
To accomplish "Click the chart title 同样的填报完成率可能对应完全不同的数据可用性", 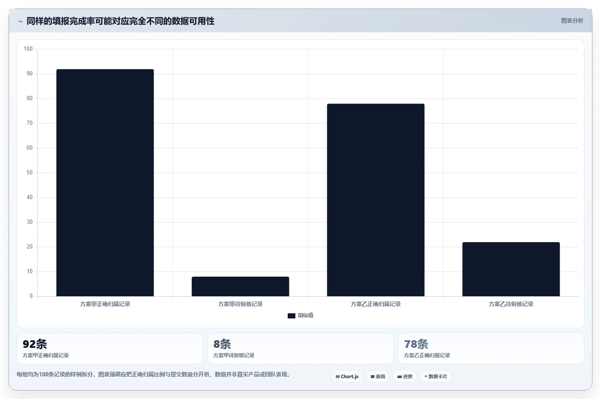I will [120, 21].
